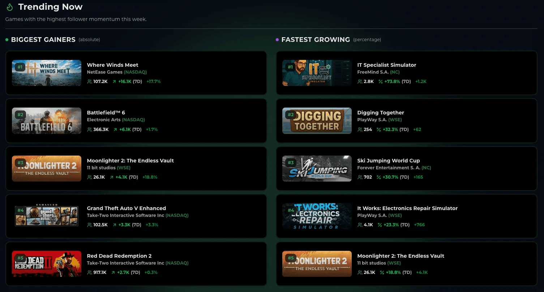544x292 pixels.
Task: Click NetEase Games publisher name
Action: [x=104, y=72]
